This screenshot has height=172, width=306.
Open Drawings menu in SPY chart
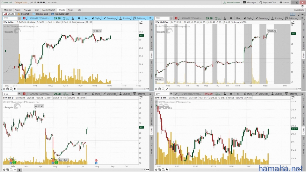262,94
